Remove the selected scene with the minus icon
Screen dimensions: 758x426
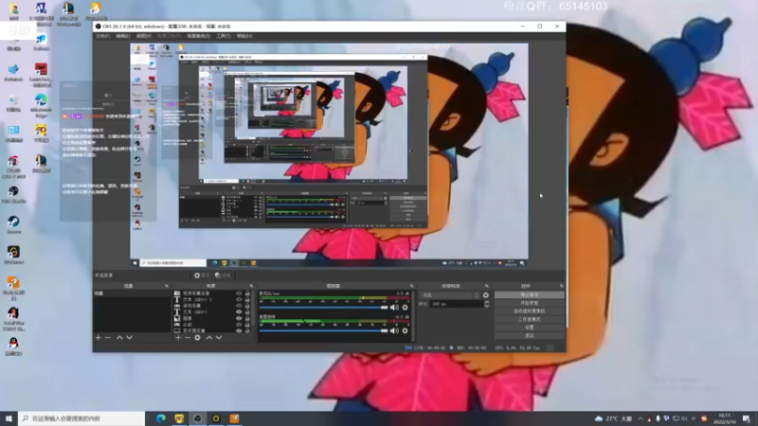(x=108, y=338)
